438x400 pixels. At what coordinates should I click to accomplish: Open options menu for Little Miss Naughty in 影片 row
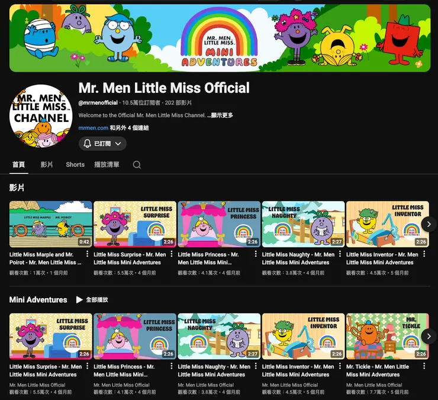click(x=340, y=254)
